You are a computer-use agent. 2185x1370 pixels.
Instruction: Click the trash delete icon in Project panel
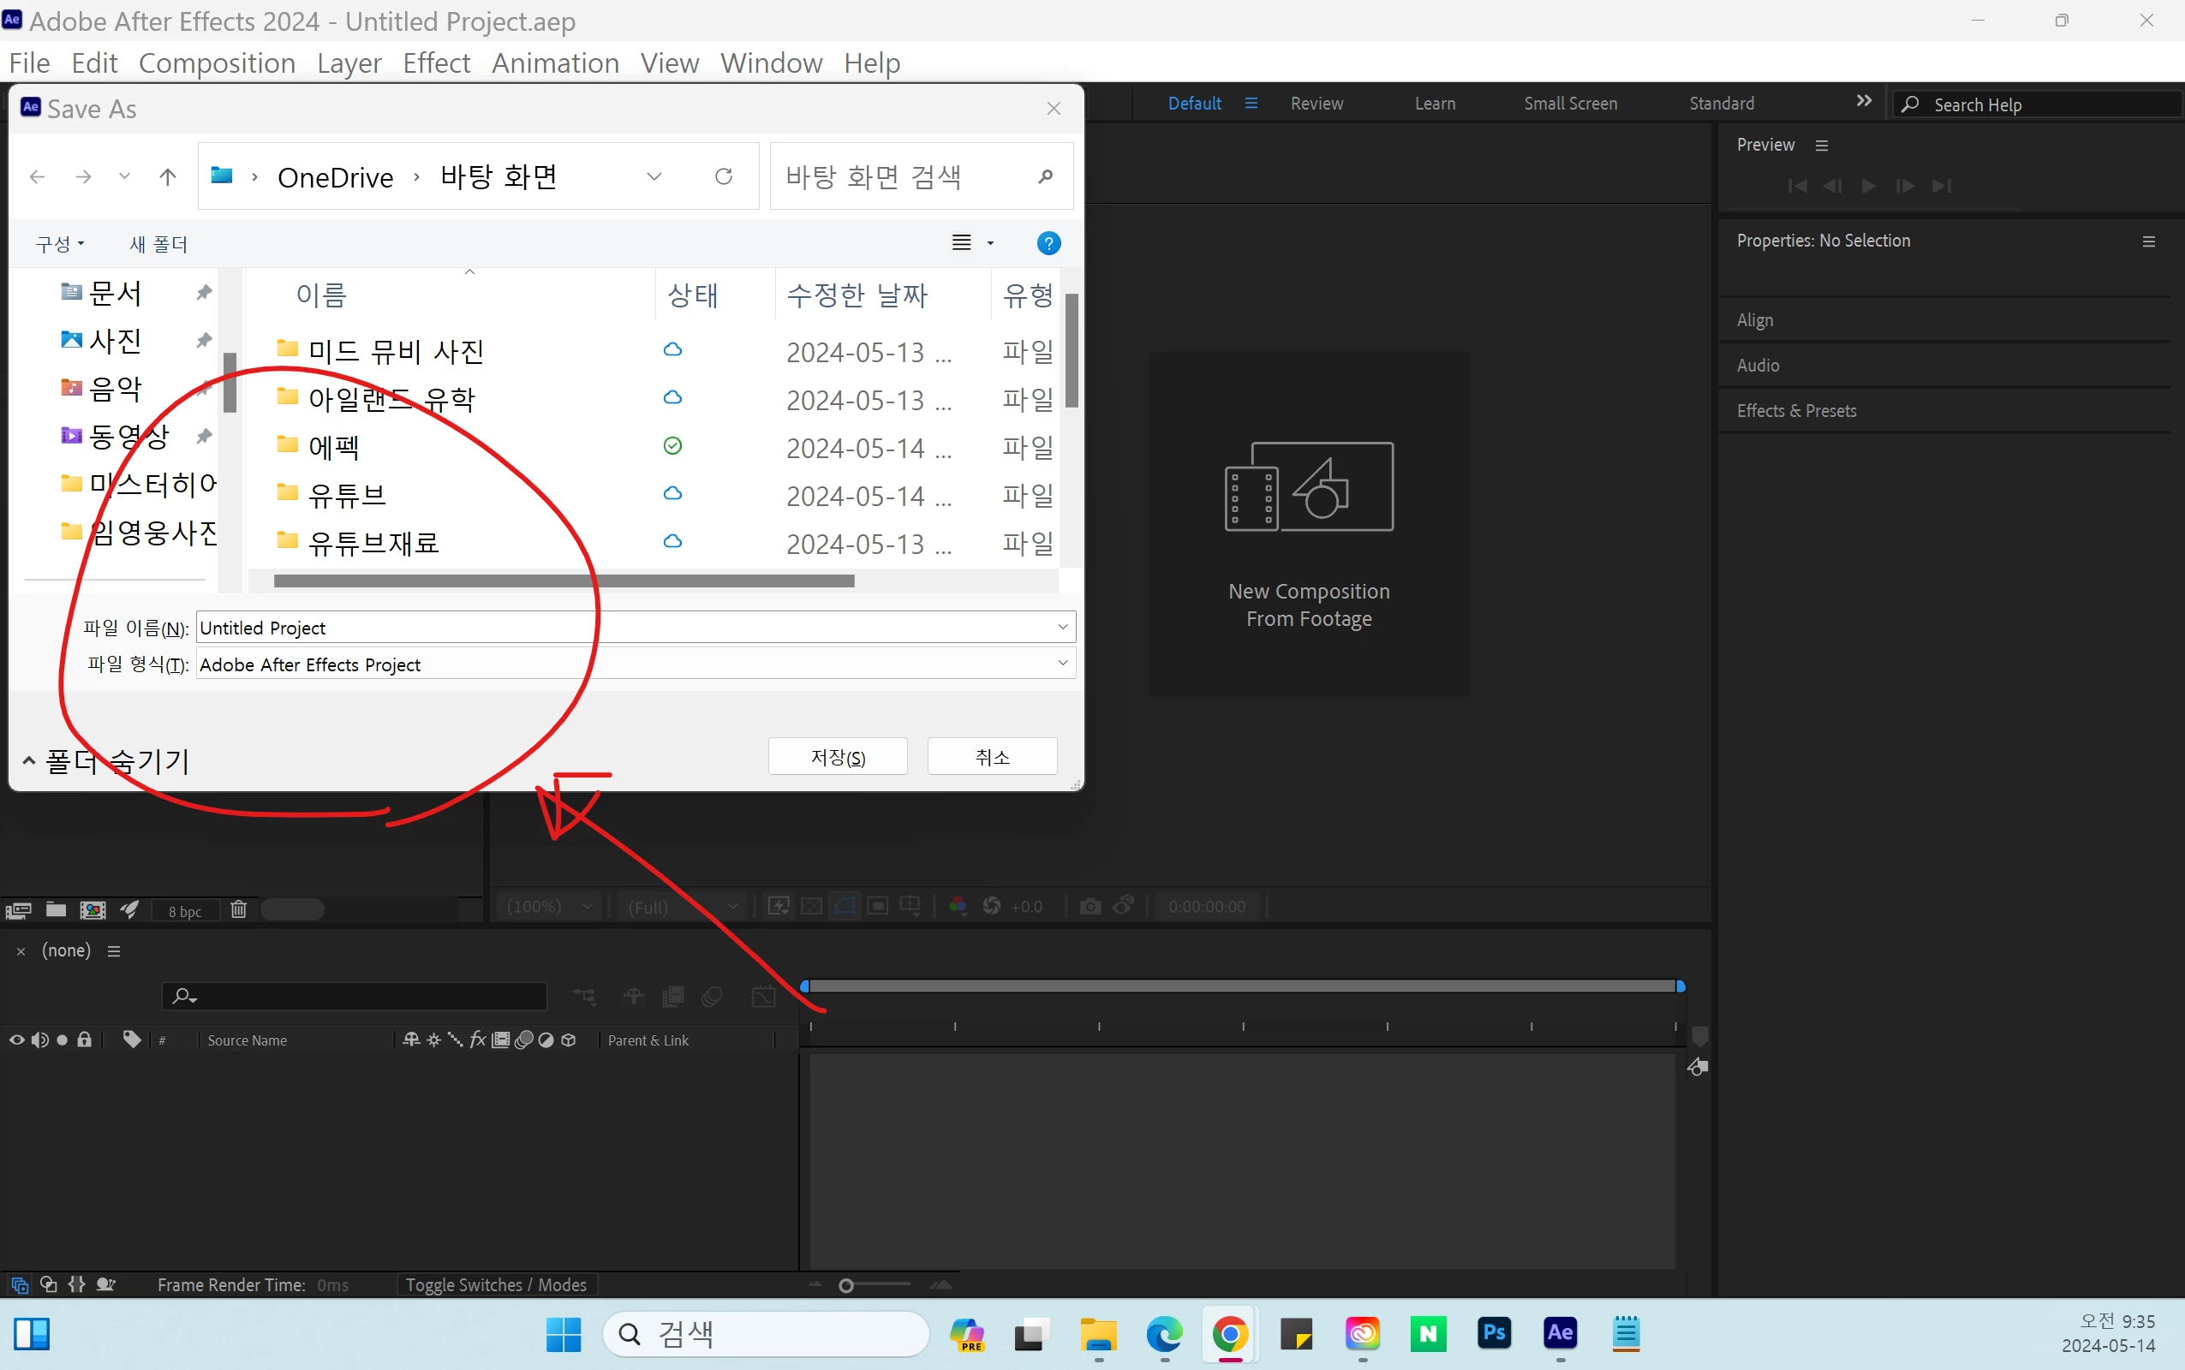click(x=238, y=909)
